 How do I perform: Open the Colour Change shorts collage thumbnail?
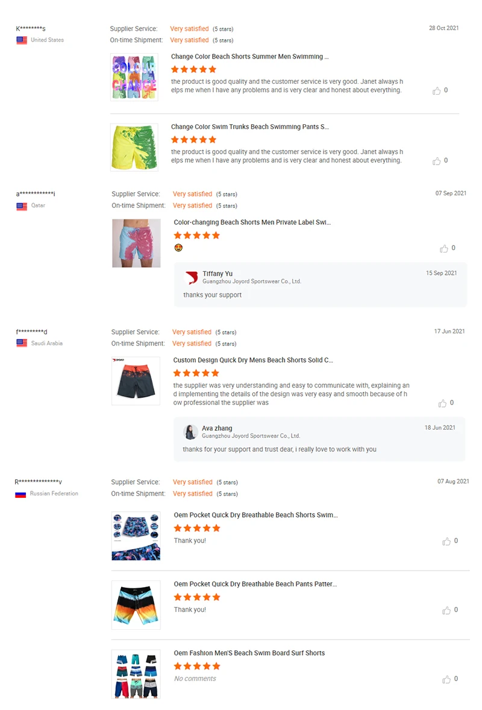pyautogui.click(x=134, y=77)
